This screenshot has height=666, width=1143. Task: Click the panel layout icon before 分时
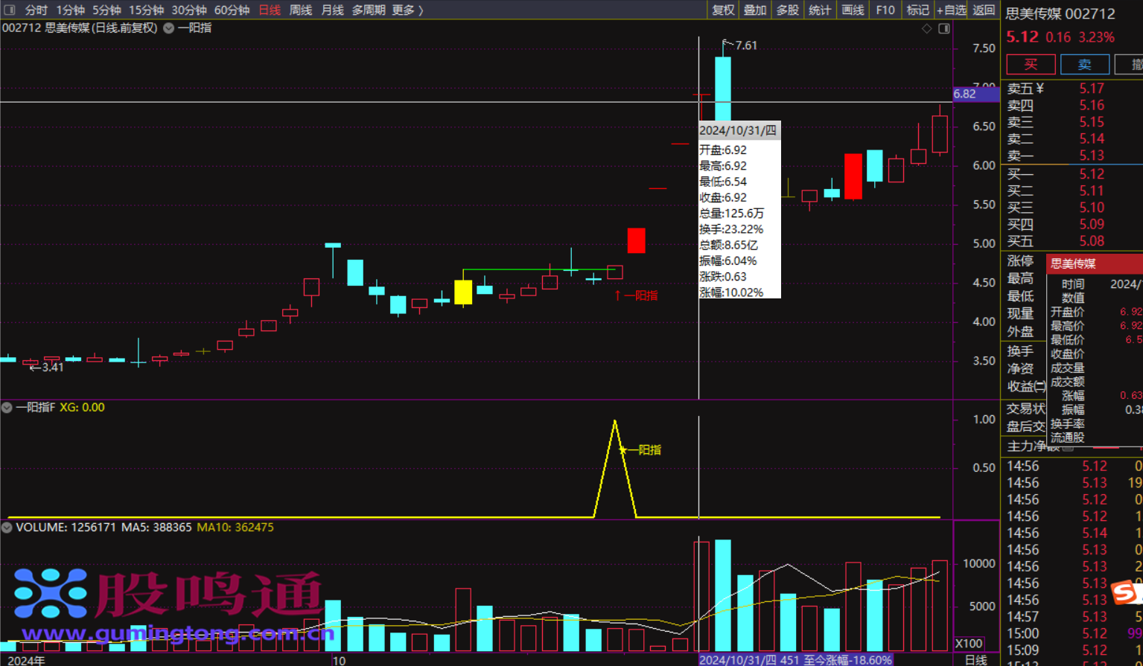10,10
